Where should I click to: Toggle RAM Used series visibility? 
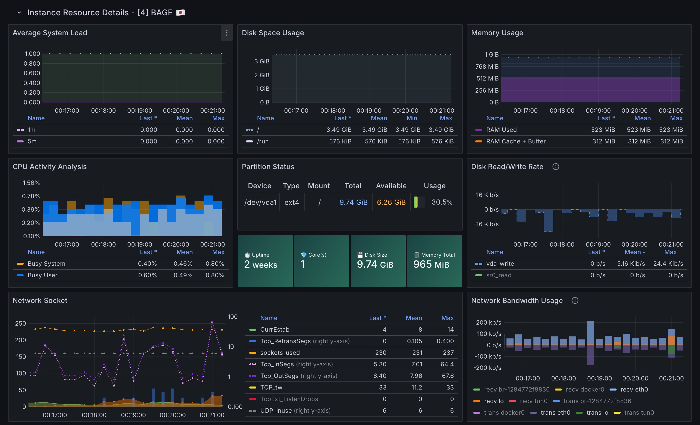click(501, 130)
